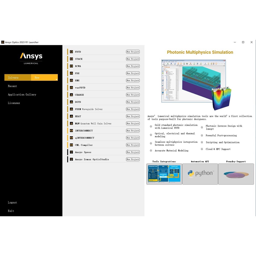This screenshot has height=256, width=256.
Task: Minimize the Ansys Optics Launcher window
Action: pyautogui.click(x=235, y=42)
